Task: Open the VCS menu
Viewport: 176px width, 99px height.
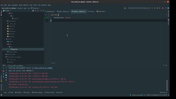Action: click(x=39, y=5)
